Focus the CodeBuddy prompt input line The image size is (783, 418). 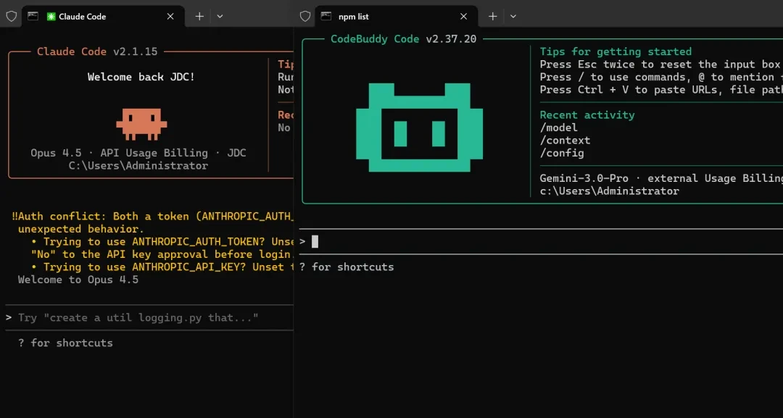541,241
